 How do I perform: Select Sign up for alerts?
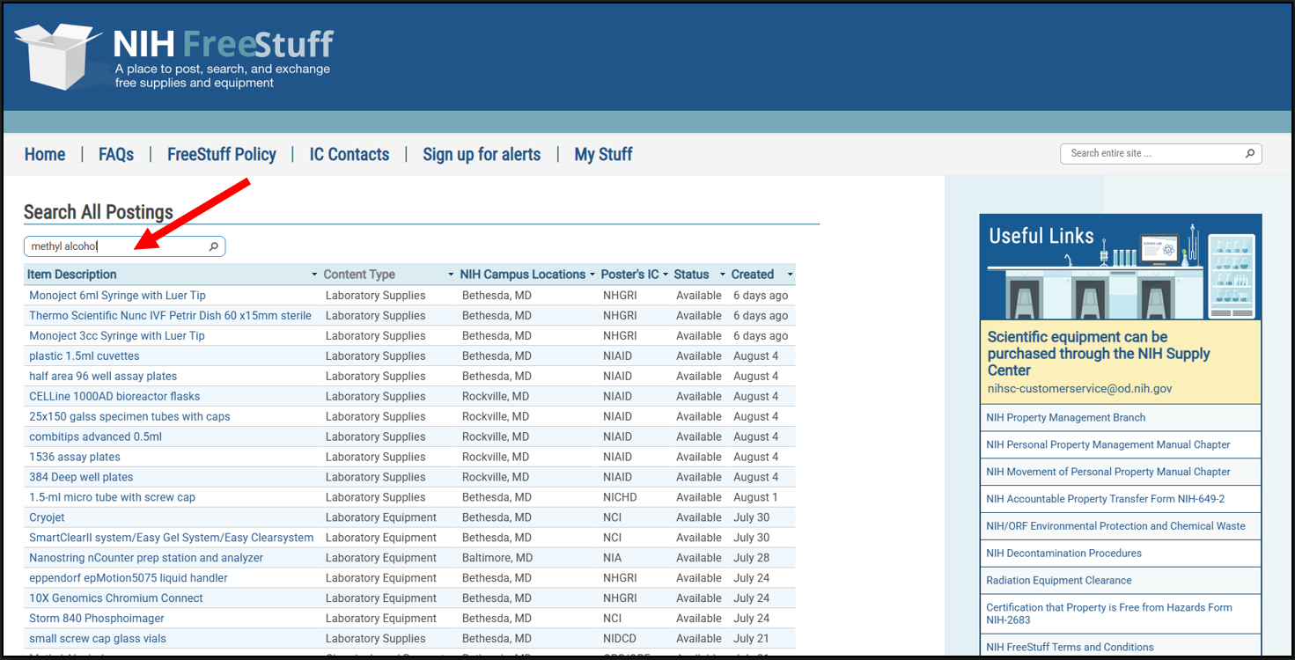(x=482, y=155)
